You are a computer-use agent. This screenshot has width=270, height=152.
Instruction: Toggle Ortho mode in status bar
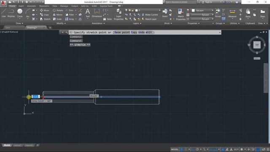click(193, 149)
